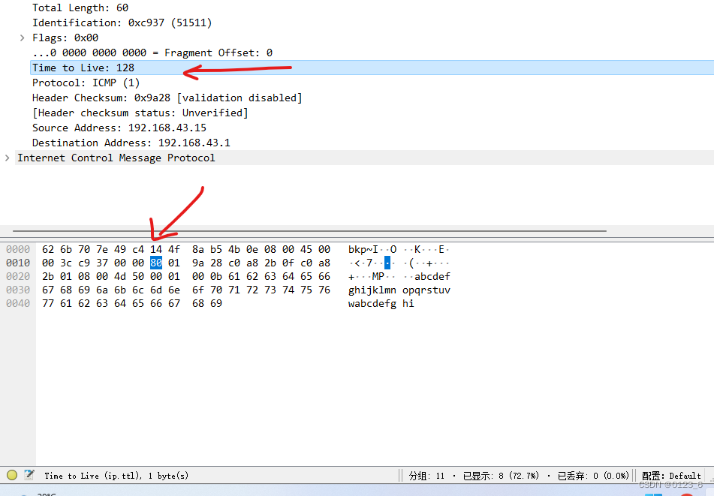Click ASCII text 'abcdef' in row 0020
This screenshot has width=714, height=496.
coord(432,277)
